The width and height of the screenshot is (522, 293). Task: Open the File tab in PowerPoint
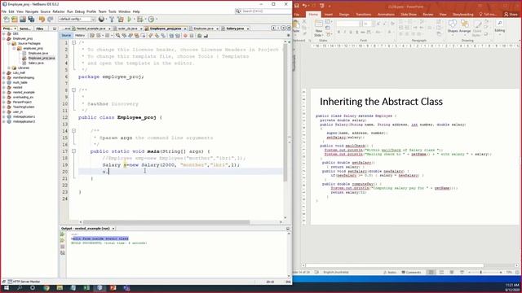[x=296, y=15]
